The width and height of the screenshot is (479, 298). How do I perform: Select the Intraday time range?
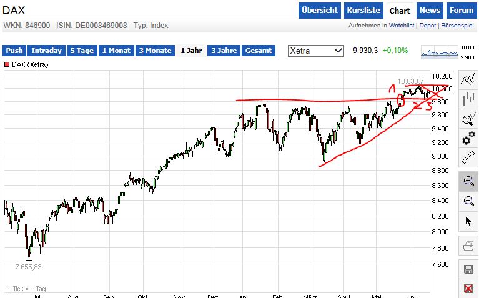click(x=47, y=51)
